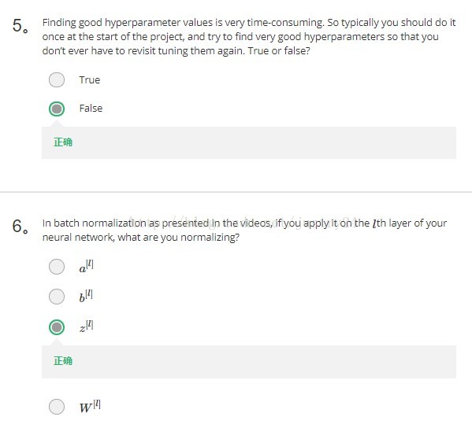Screen dimensions: 472x428
Task: Click the b[l] math label text
Action: (x=86, y=296)
